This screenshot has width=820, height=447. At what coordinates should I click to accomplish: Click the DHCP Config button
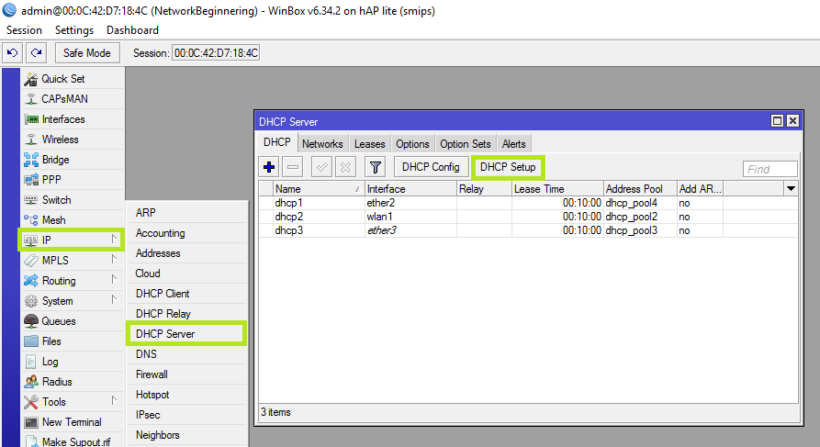click(x=431, y=167)
